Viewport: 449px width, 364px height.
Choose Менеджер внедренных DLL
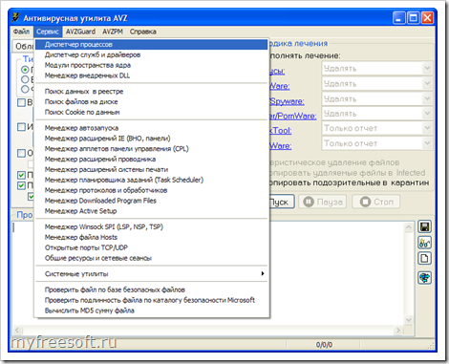pos(151,75)
